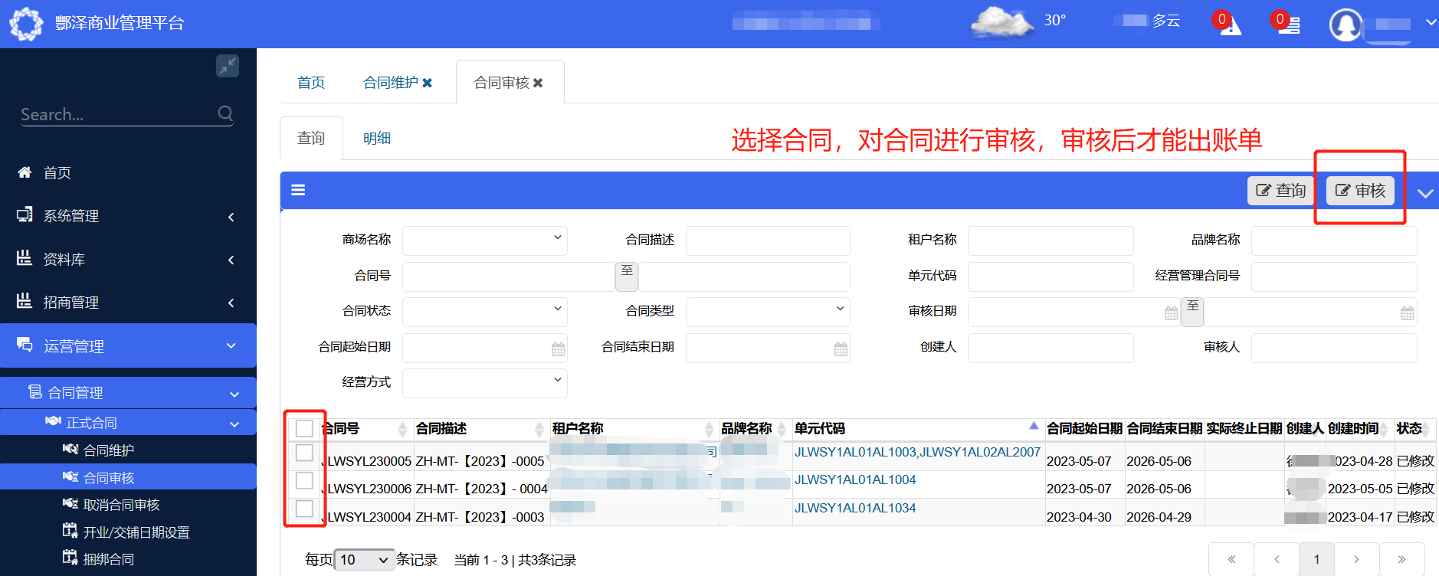
Task: Go to first page of results
Action: pos(1231,559)
